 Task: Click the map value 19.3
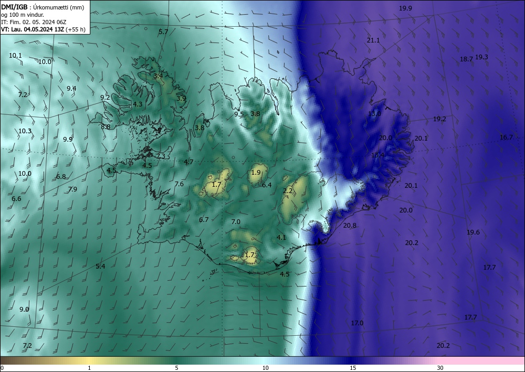tap(481, 57)
